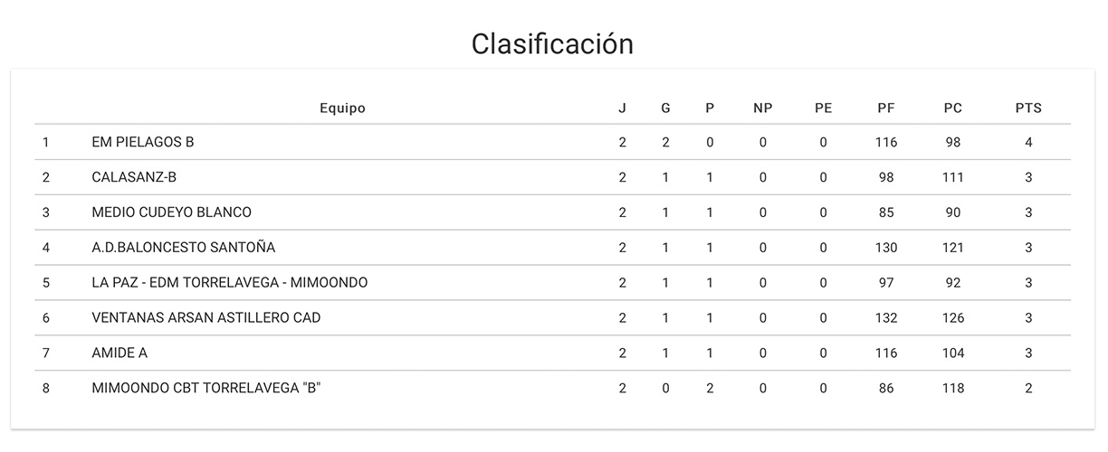Click the P column header
Viewport: 1108px width, 452px height.
pos(710,108)
